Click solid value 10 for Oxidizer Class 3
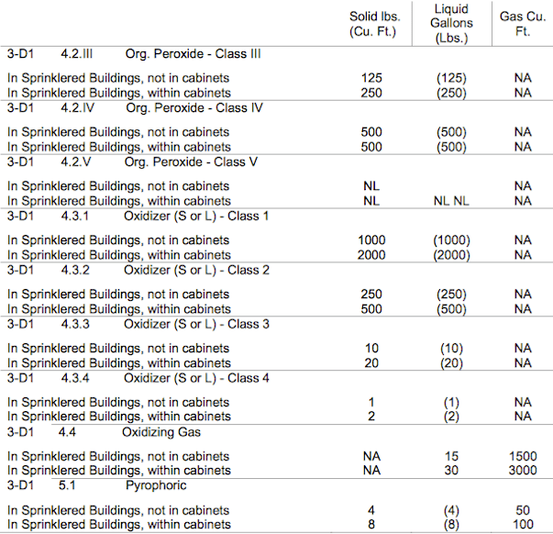 click(371, 349)
